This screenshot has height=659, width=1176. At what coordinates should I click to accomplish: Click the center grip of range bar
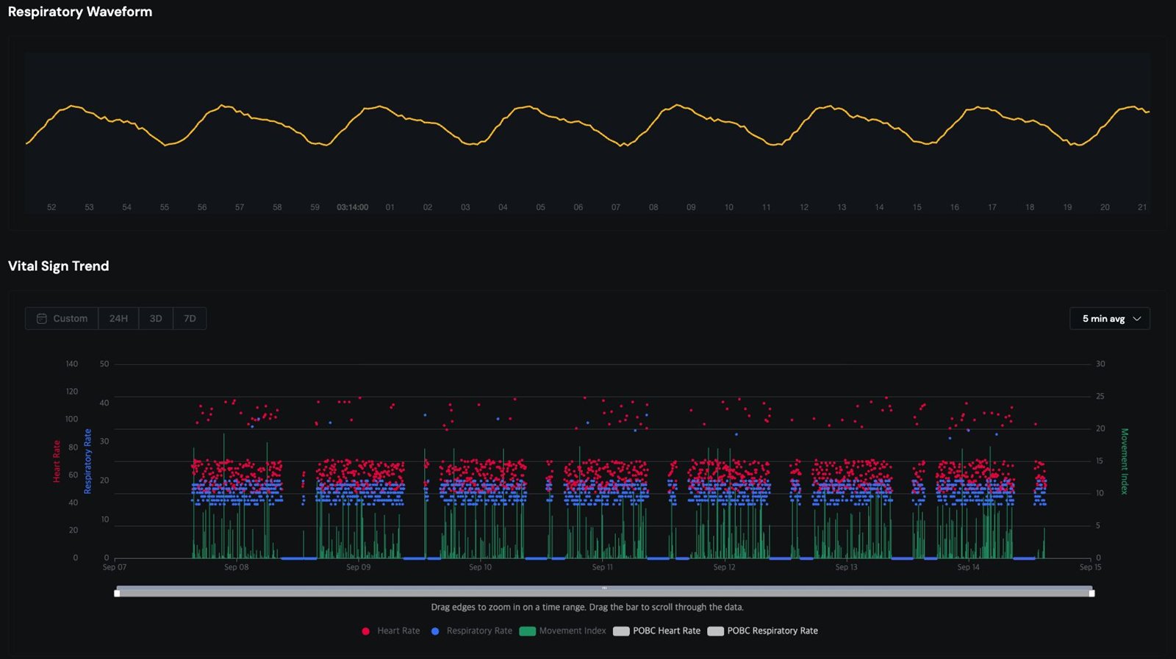coord(604,588)
